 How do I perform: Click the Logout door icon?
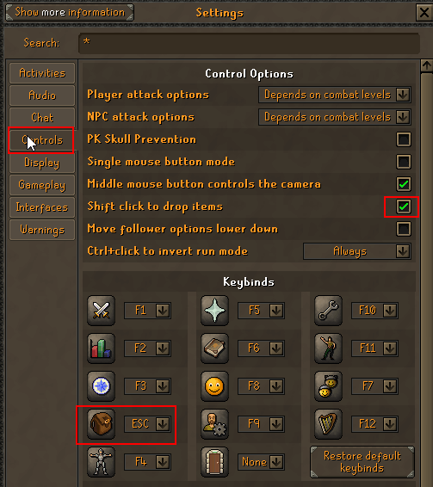tap(215, 462)
